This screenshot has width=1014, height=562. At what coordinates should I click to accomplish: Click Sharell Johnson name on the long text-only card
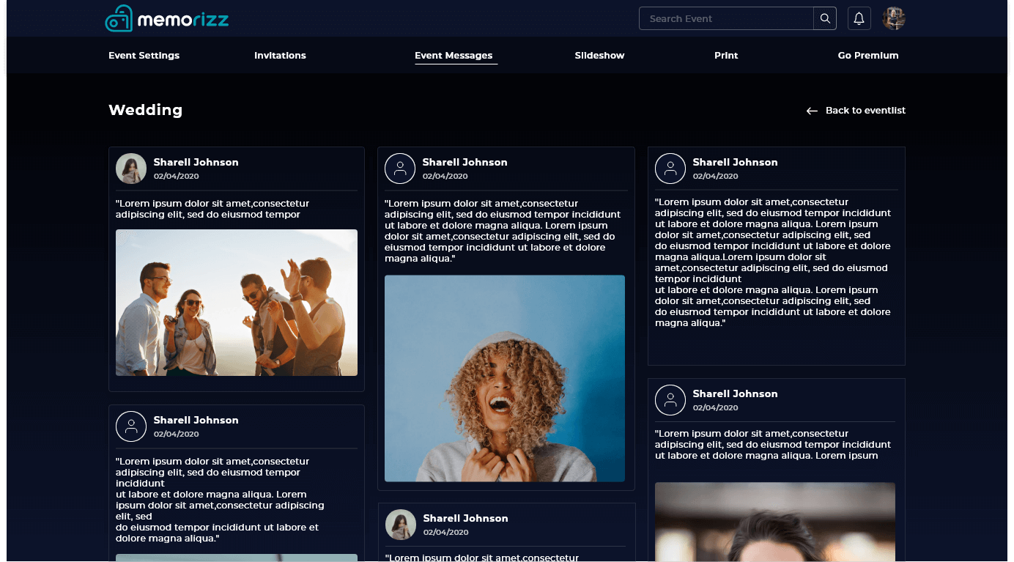tap(735, 162)
